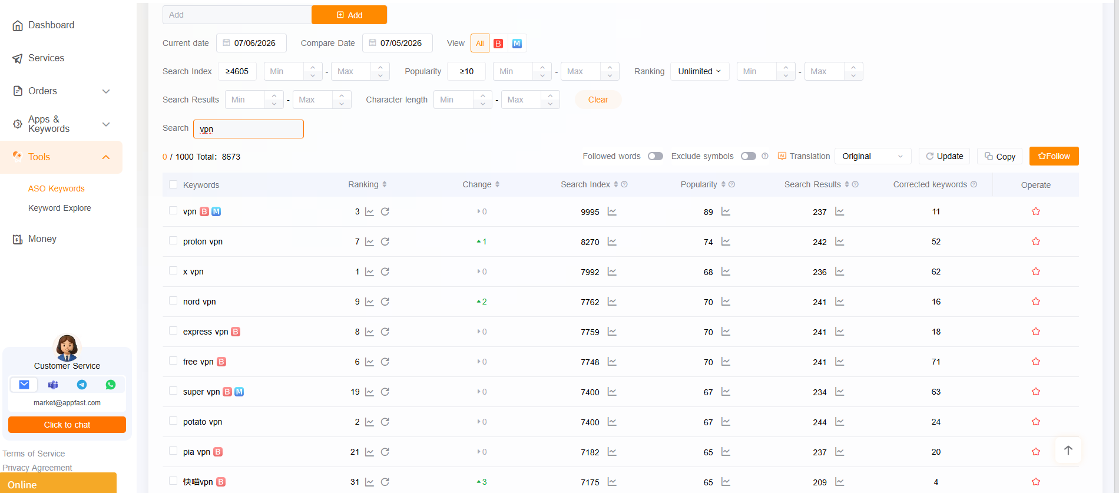Check the potato vpn checkbox
The width and height of the screenshot is (1119, 493).
coord(173,421)
